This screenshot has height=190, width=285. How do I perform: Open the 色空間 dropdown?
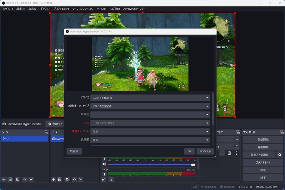(x=150, y=140)
